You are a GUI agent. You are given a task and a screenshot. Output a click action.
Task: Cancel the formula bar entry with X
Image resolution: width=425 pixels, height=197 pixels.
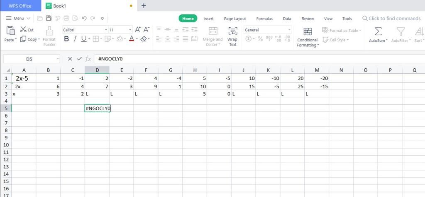70,59
